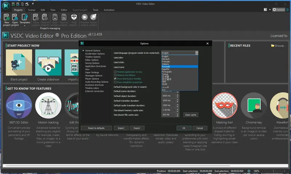The image size is (291, 174).
Task: Click Reset to defaults button
Action: coord(96,128)
